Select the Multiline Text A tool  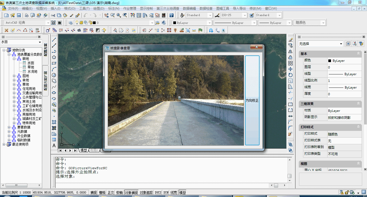(54, 146)
